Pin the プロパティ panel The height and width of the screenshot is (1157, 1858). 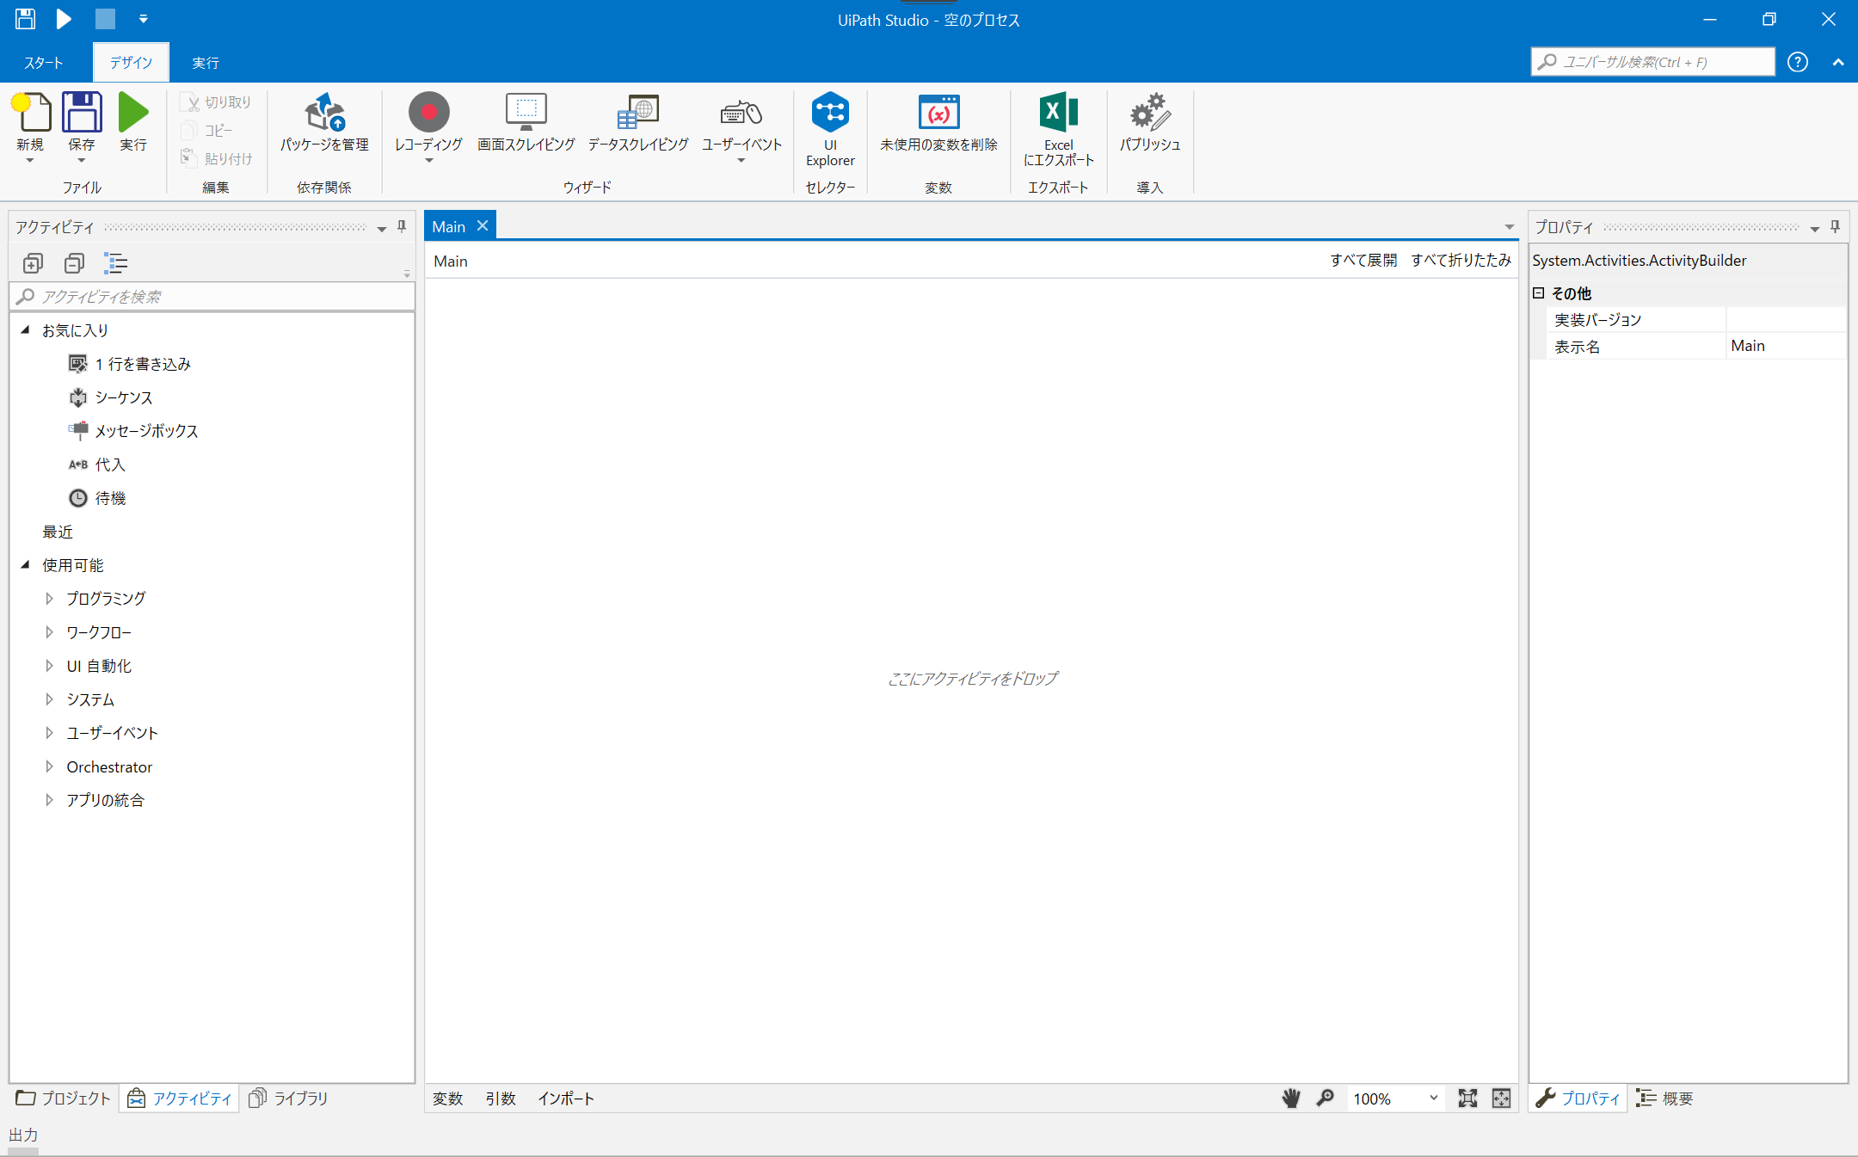click(x=1835, y=226)
